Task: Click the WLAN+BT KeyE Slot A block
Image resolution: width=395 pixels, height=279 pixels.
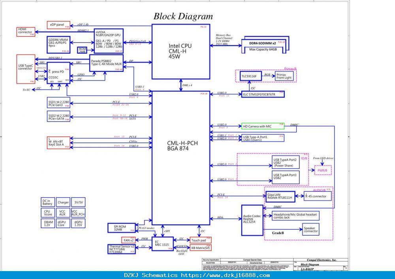Action: pyautogui.click(x=58, y=142)
